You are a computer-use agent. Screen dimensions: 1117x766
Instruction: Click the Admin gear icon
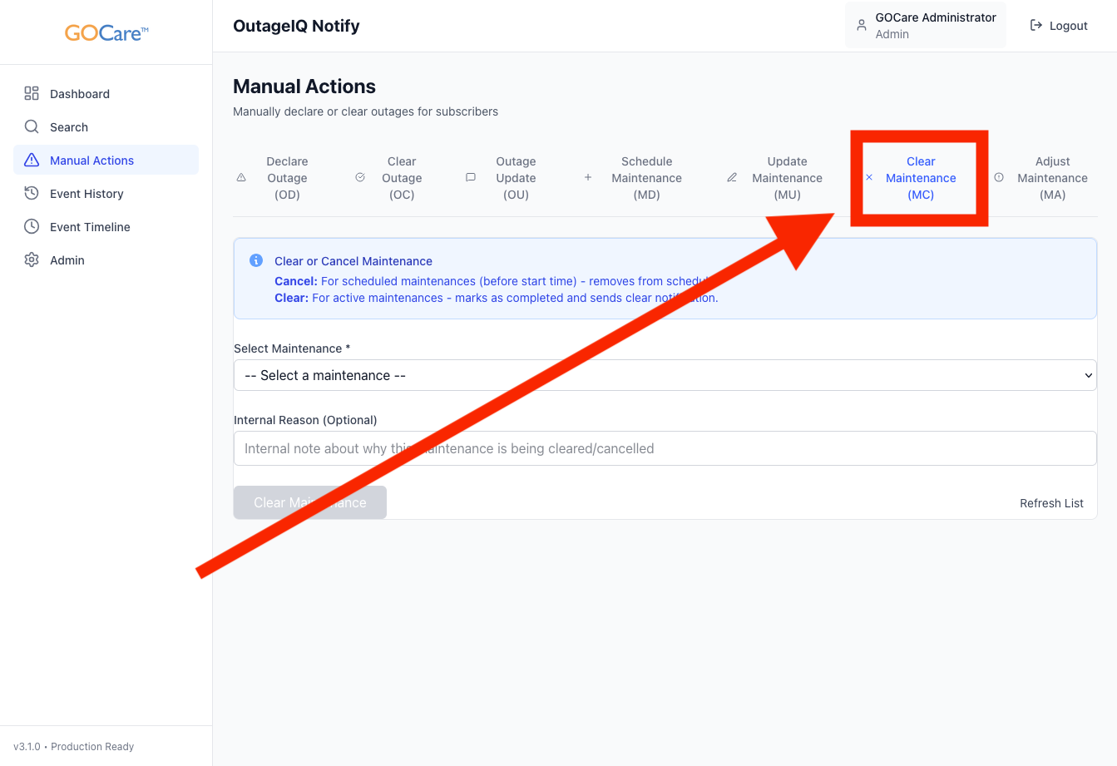[x=32, y=260]
